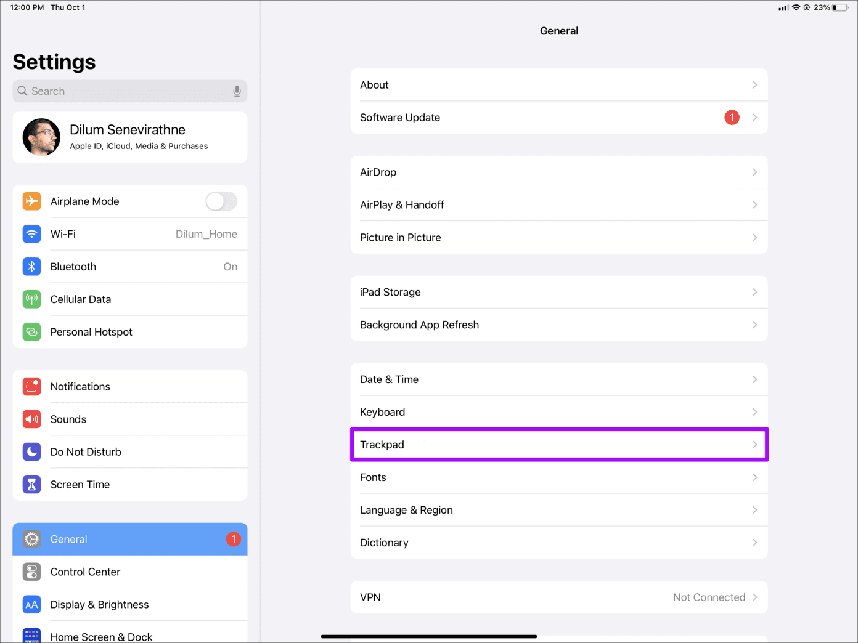Tap the Screen Time hourglass icon
The image size is (858, 643).
point(31,485)
